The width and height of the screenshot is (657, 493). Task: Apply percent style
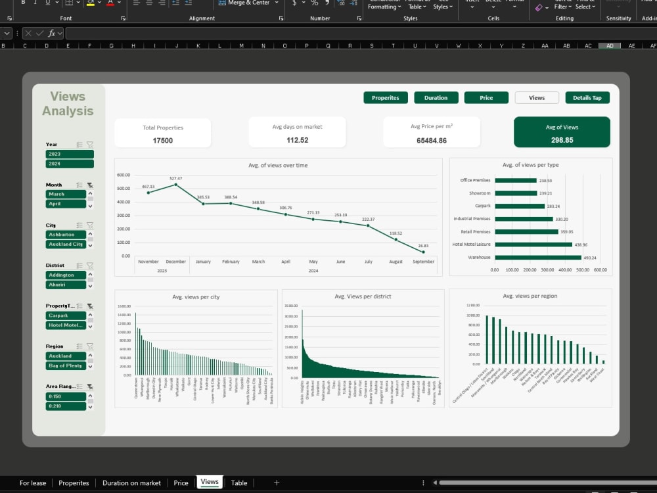pyautogui.click(x=314, y=3)
